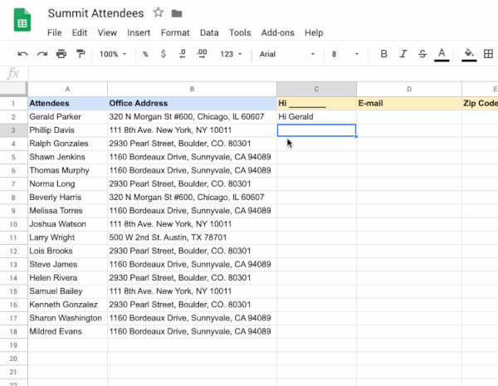Image resolution: width=498 pixels, height=386 pixels.
Task: Click the Redo arrow icon
Action: pos(42,54)
